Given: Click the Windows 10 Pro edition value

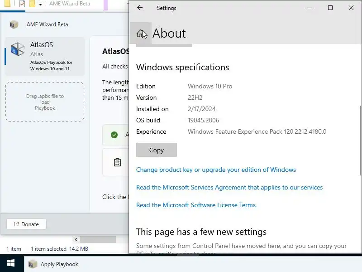Looking at the screenshot, I should pos(210,86).
